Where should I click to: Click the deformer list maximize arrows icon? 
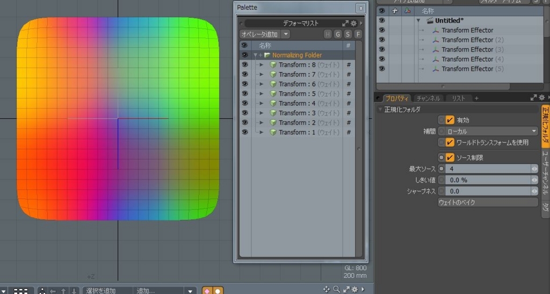point(345,23)
